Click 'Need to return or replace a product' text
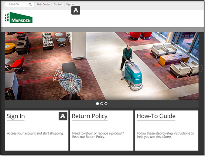 point(98,133)
